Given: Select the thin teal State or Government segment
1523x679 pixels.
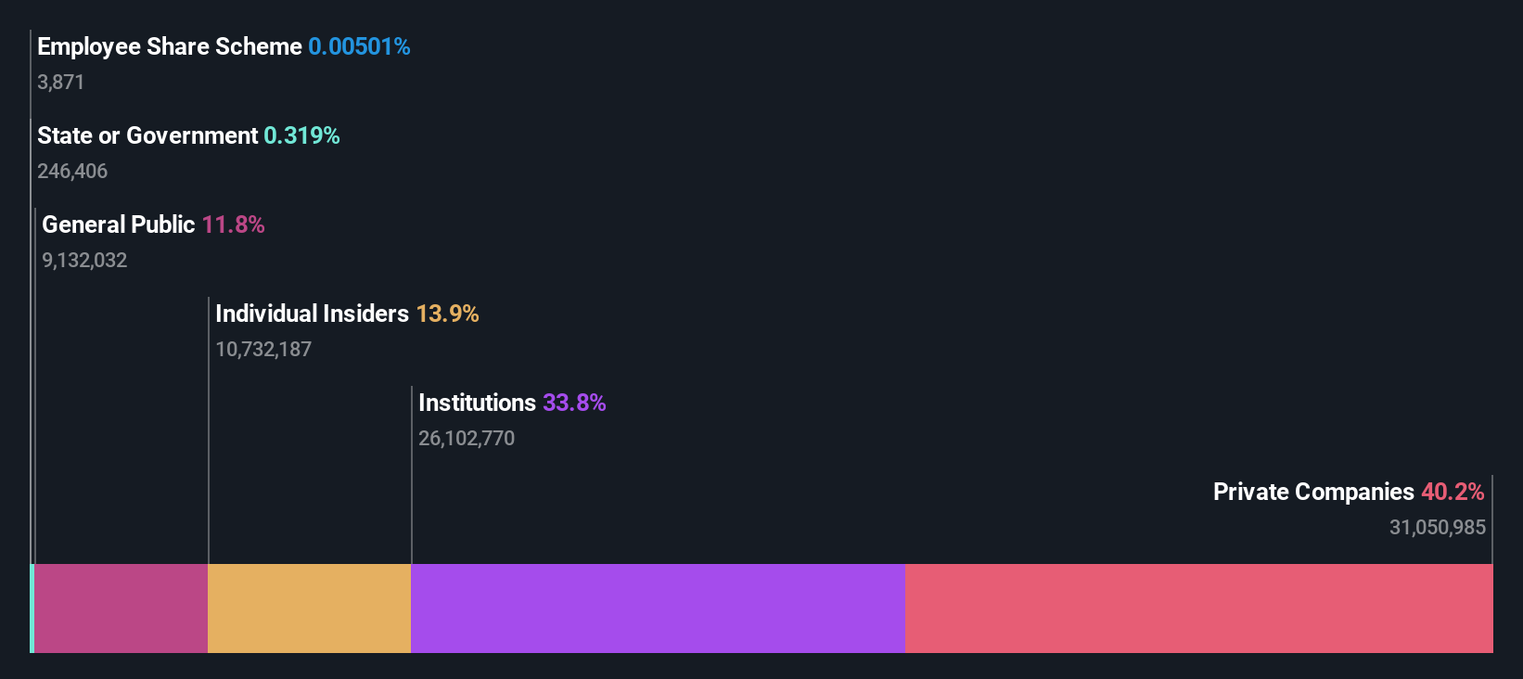Looking at the screenshot, I should point(32,609).
